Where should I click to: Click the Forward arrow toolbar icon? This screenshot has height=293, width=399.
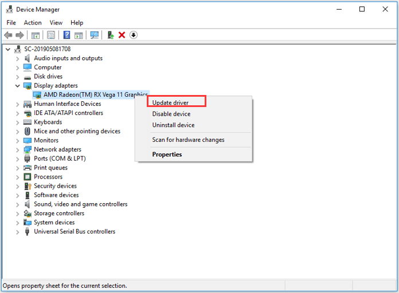(19, 35)
